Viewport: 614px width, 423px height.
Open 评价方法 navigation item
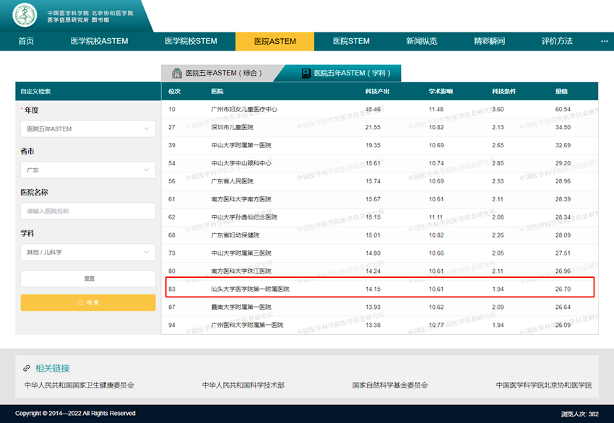(557, 41)
